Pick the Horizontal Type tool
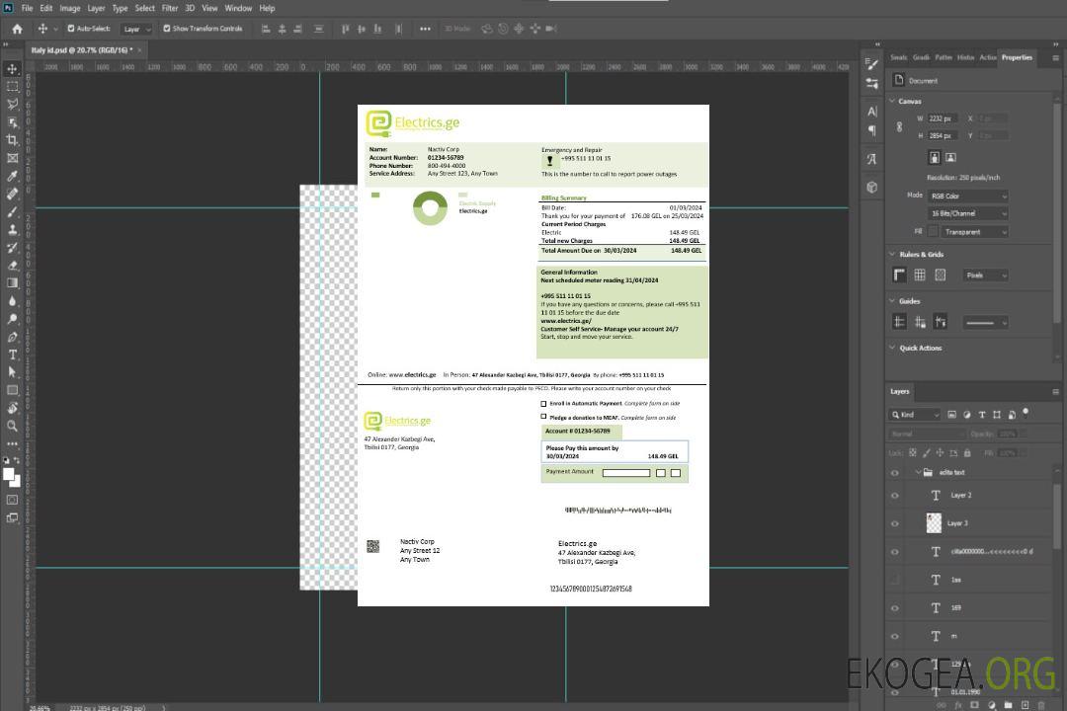Image resolution: width=1067 pixels, height=711 pixels. [x=12, y=355]
